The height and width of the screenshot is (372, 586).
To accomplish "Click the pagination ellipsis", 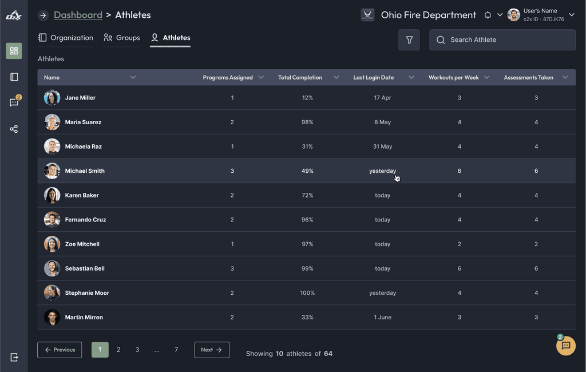I will click(x=157, y=351).
